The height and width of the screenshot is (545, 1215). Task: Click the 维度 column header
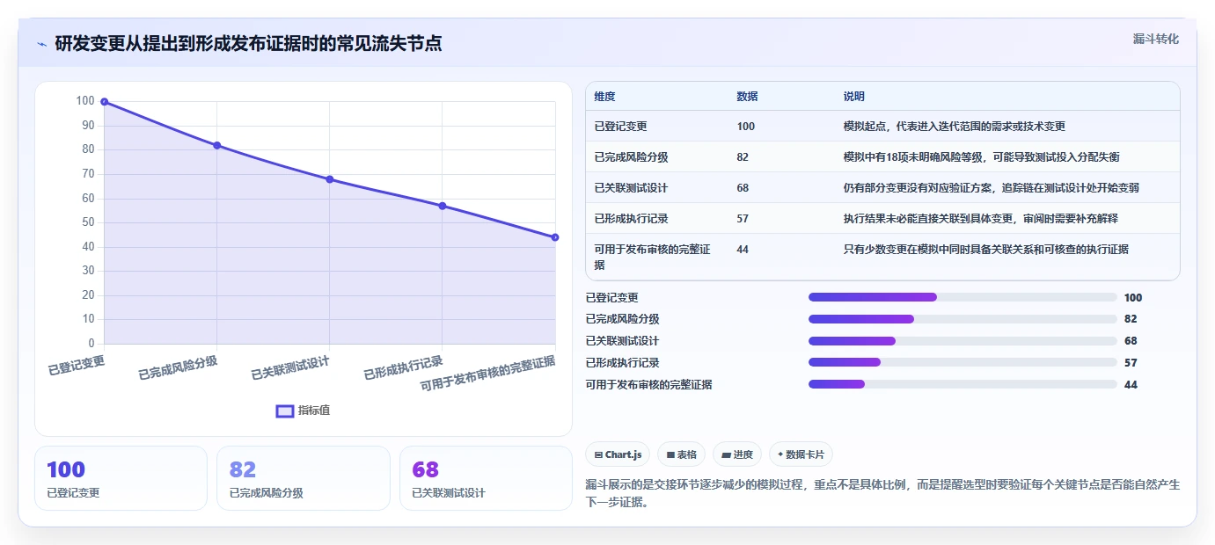[x=605, y=97]
